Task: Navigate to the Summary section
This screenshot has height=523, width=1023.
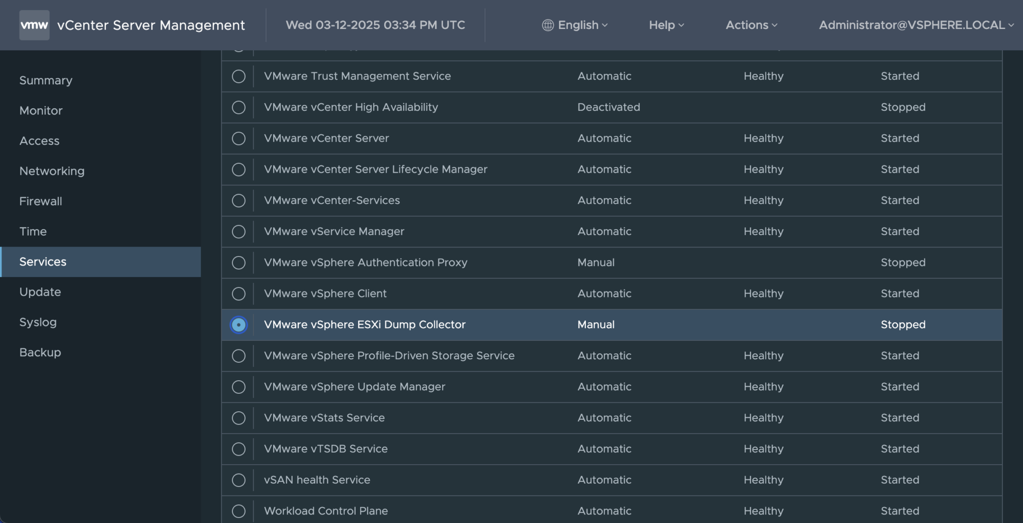Action: (45, 80)
